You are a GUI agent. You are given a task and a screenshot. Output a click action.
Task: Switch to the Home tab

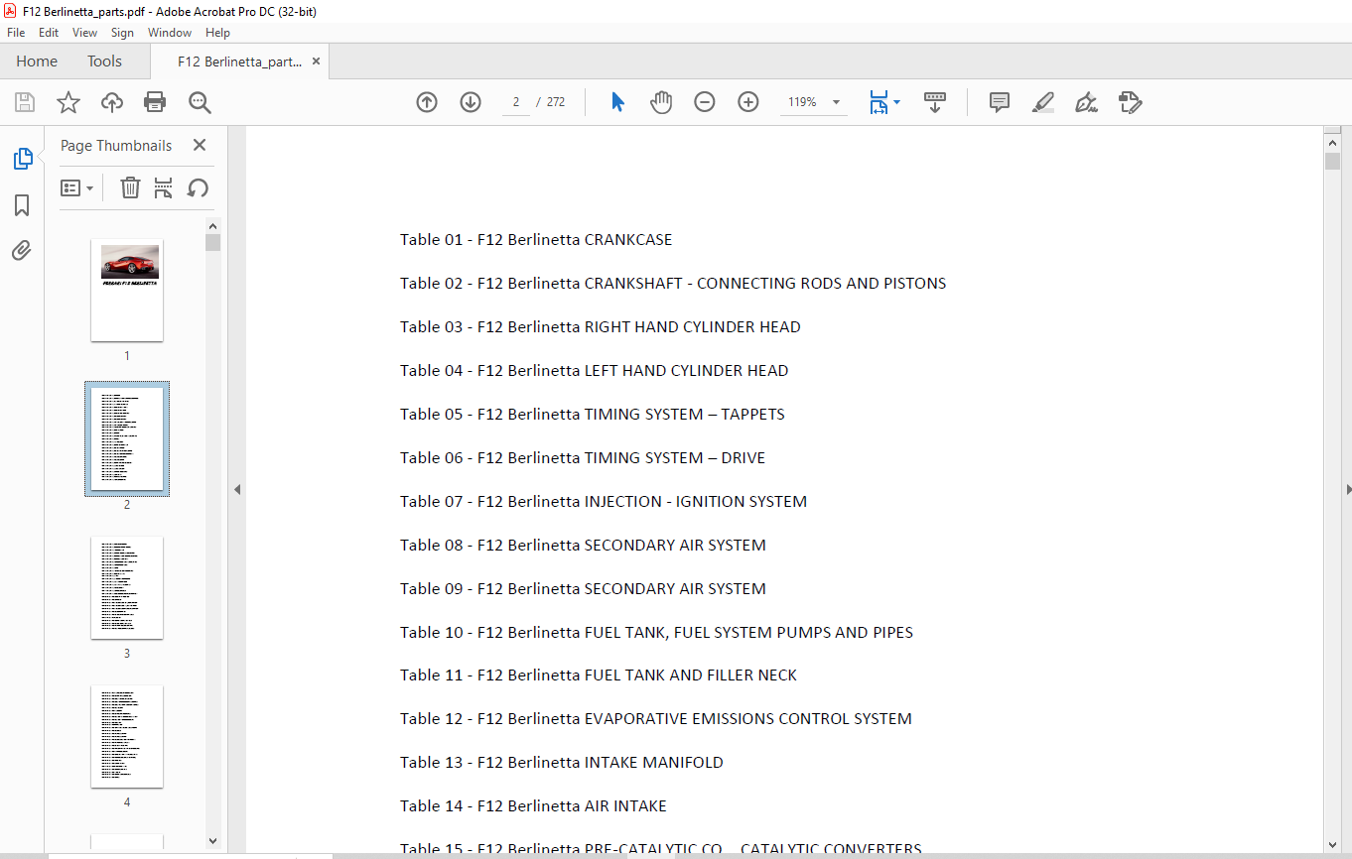click(37, 61)
